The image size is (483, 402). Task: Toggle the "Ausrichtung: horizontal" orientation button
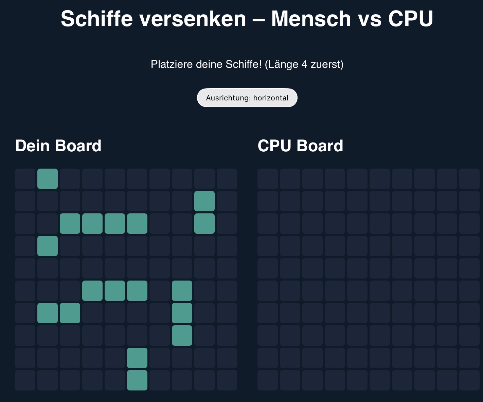247,98
